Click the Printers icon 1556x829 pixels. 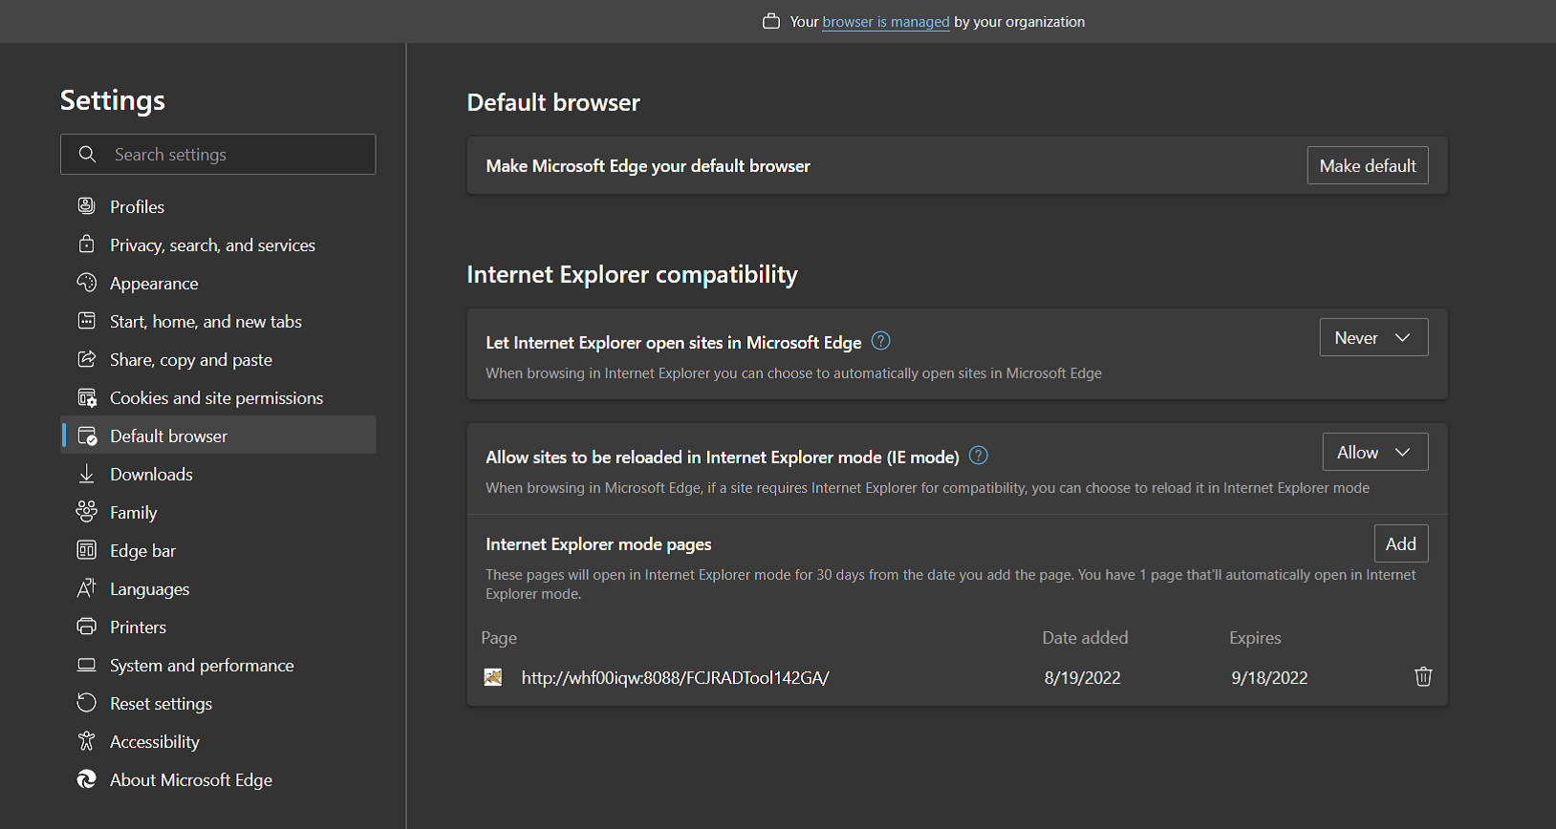point(86,627)
